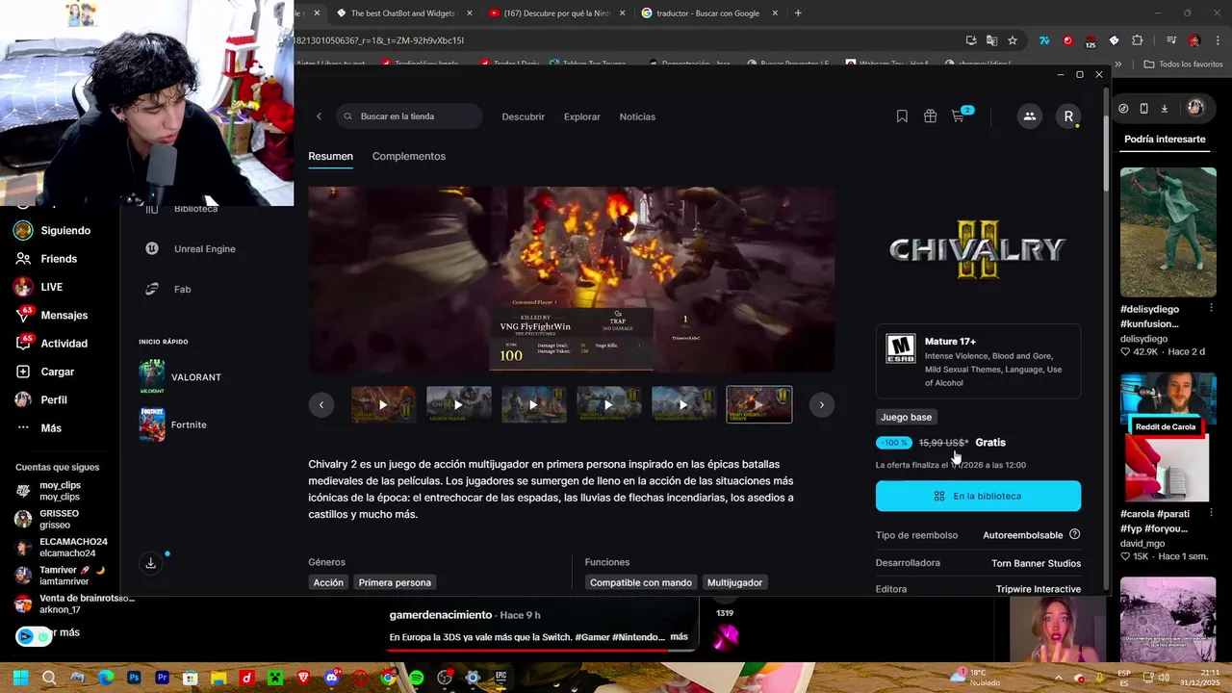Click the 7TV extension icon

tap(1044, 40)
